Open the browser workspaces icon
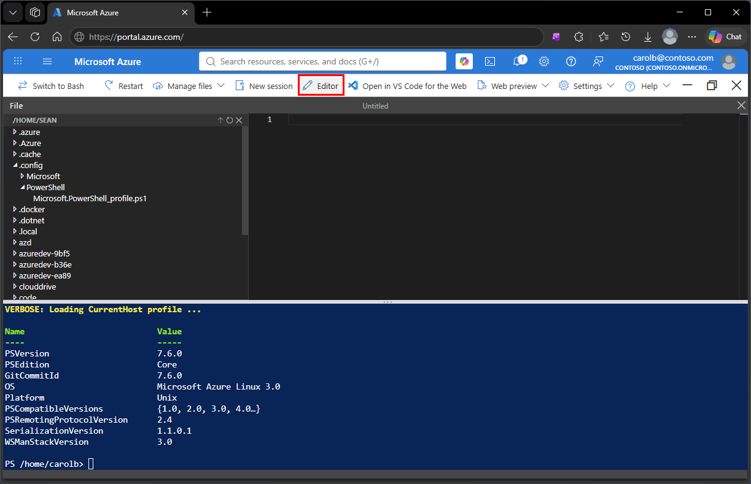 [x=35, y=12]
